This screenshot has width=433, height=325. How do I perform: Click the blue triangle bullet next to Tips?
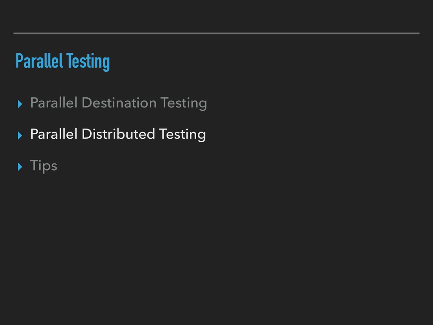click(x=20, y=167)
